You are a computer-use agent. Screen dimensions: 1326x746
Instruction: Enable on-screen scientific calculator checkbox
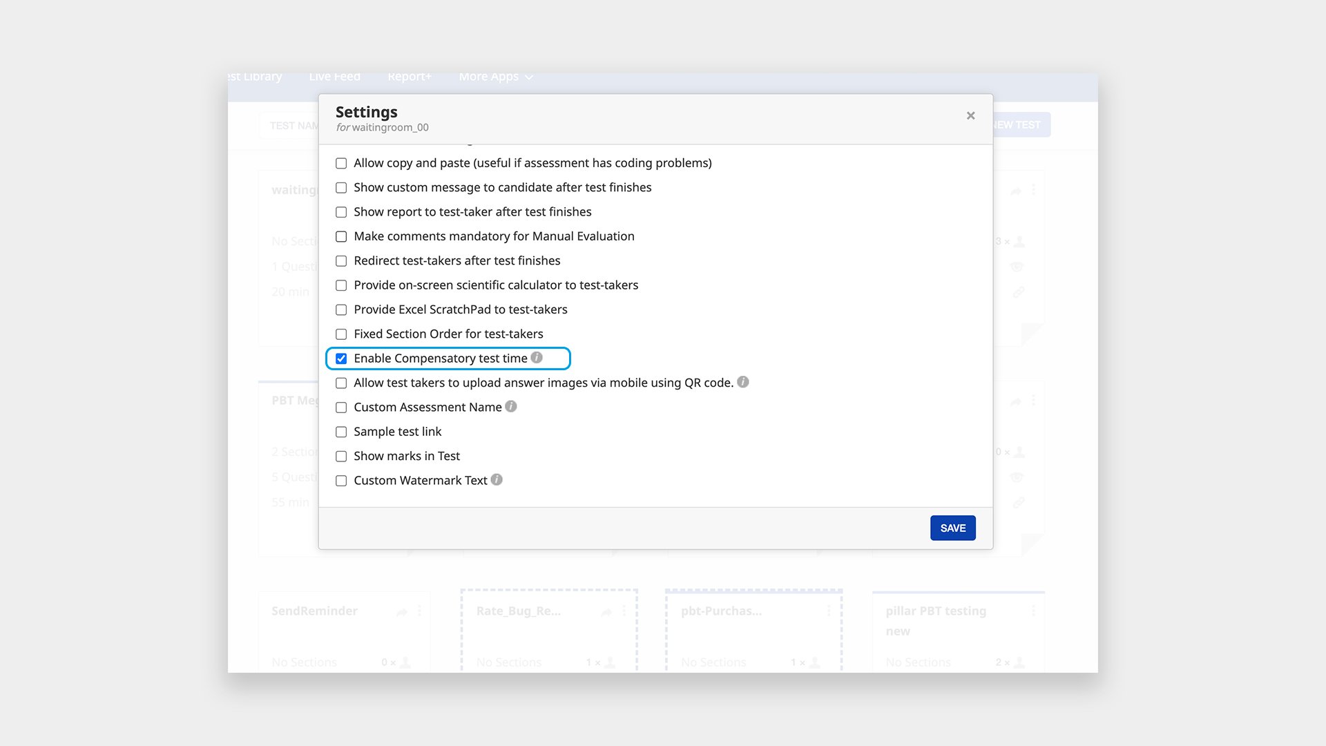(341, 285)
